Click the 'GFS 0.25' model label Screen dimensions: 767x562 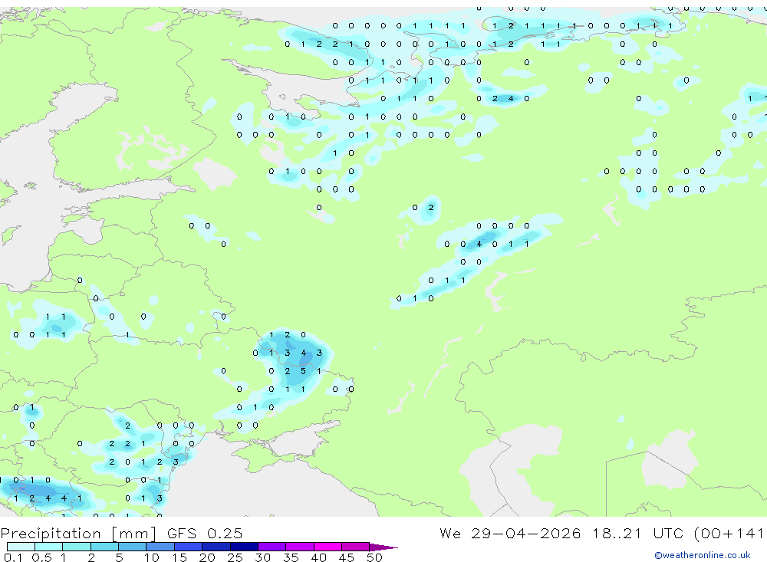205,533
